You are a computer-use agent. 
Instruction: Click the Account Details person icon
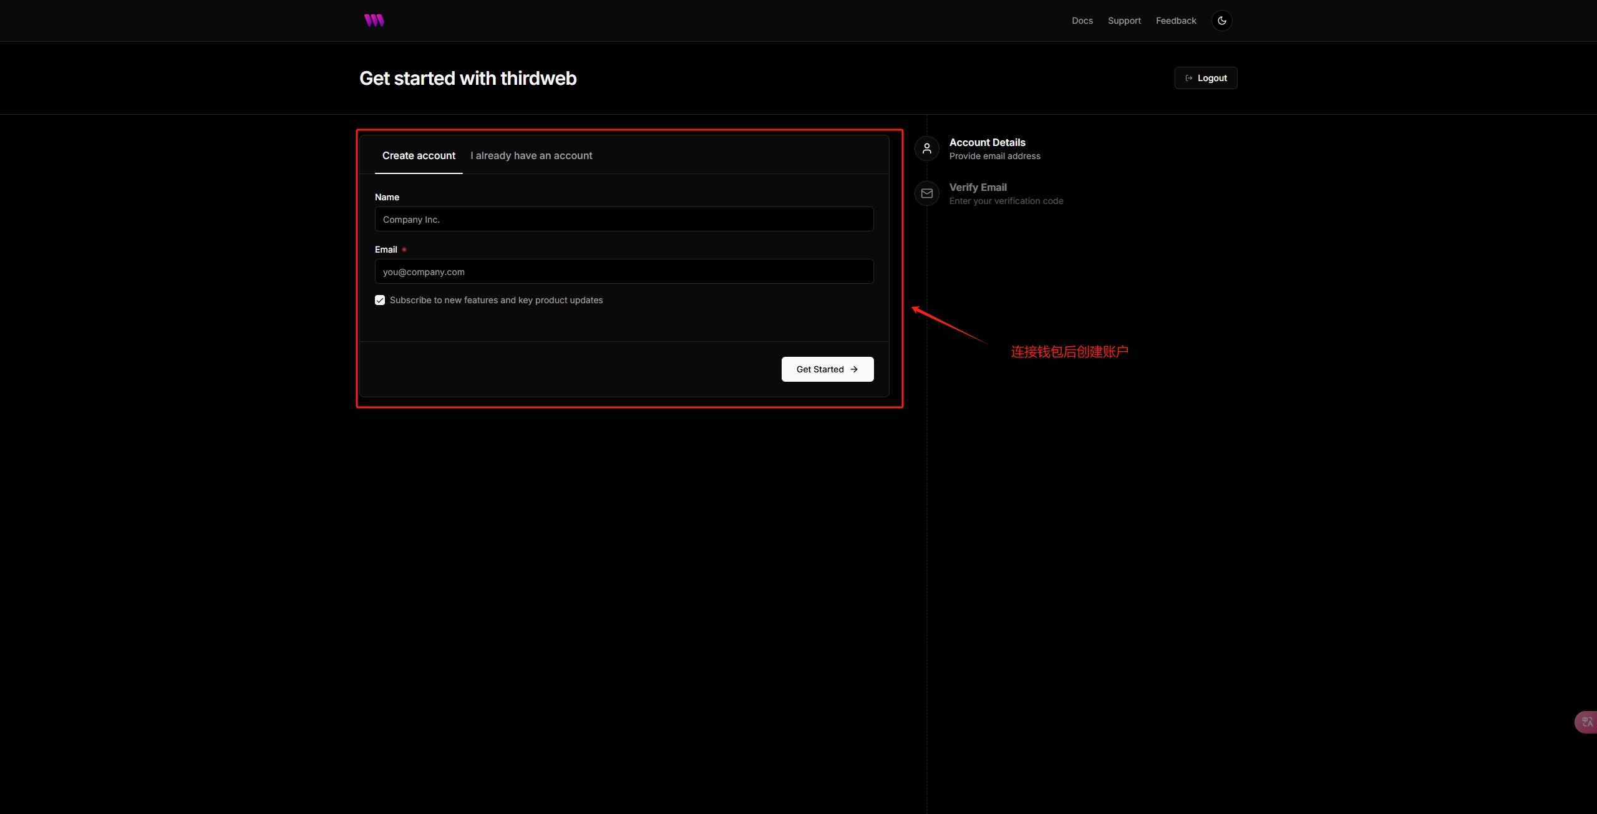(x=926, y=148)
